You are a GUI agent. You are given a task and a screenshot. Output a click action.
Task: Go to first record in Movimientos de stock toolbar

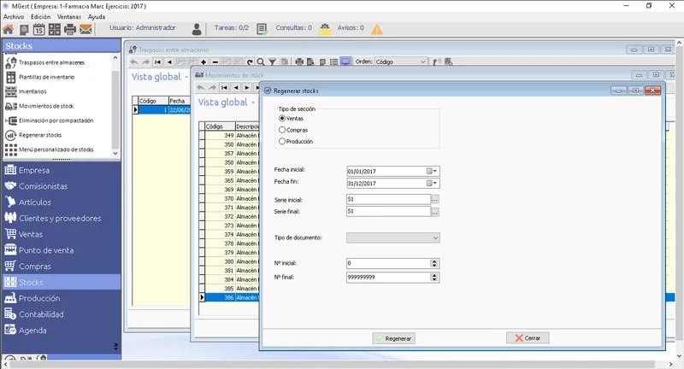(x=224, y=88)
